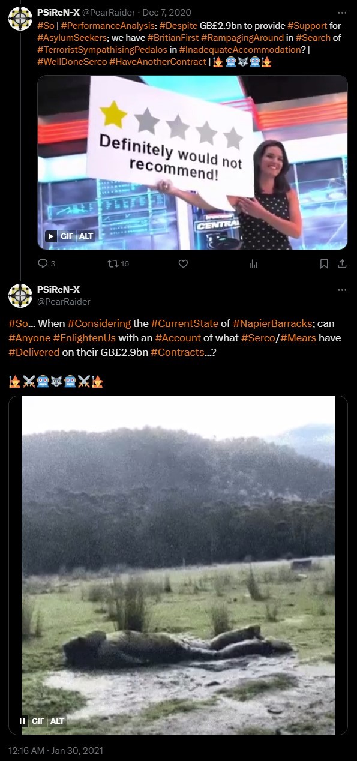The width and height of the screenshot is (357, 761).
Task: Open the more menu on the first tweet
Action: coord(342,11)
